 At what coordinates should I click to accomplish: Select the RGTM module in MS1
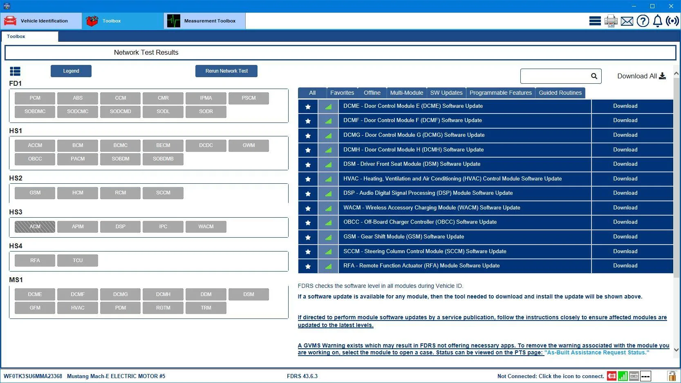click(x=163, y=308)
